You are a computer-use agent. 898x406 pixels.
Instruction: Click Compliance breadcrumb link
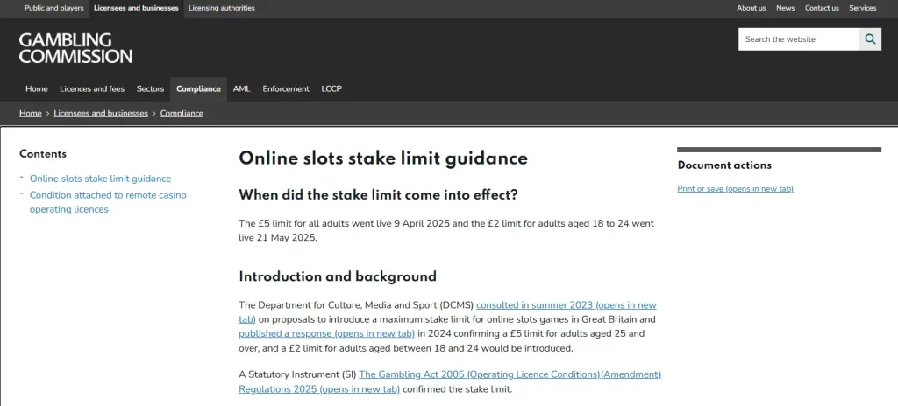(182, 113)
